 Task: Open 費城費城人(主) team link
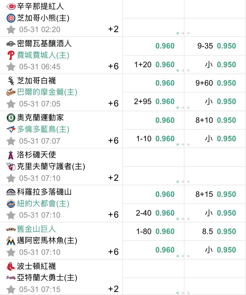[x=43, y=55]
